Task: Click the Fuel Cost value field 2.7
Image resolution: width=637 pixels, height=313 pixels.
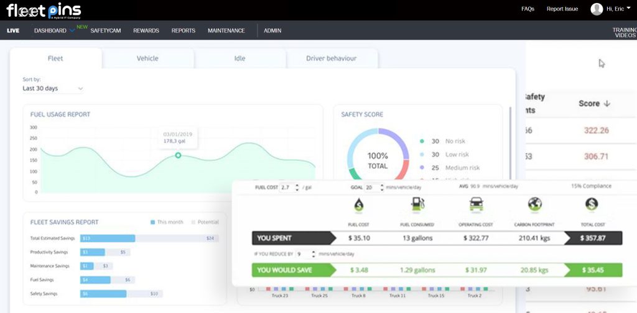Action: tap(286, 188)
